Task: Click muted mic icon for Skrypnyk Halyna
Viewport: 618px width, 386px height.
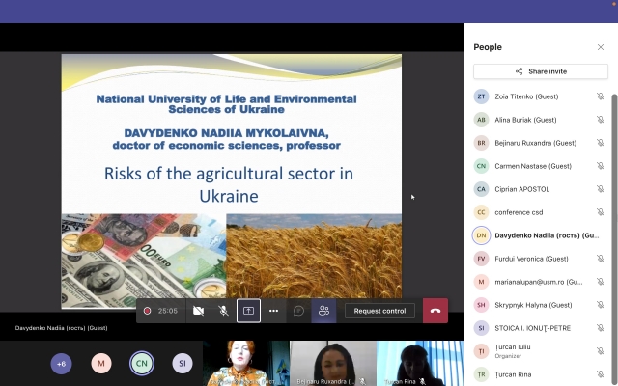Action: (x=601, y=305)
